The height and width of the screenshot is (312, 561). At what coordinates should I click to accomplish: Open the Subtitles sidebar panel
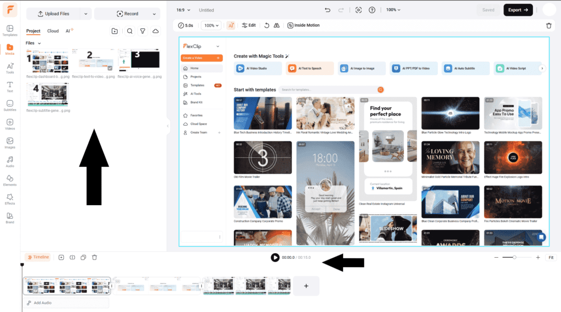[x=10, y=106]
